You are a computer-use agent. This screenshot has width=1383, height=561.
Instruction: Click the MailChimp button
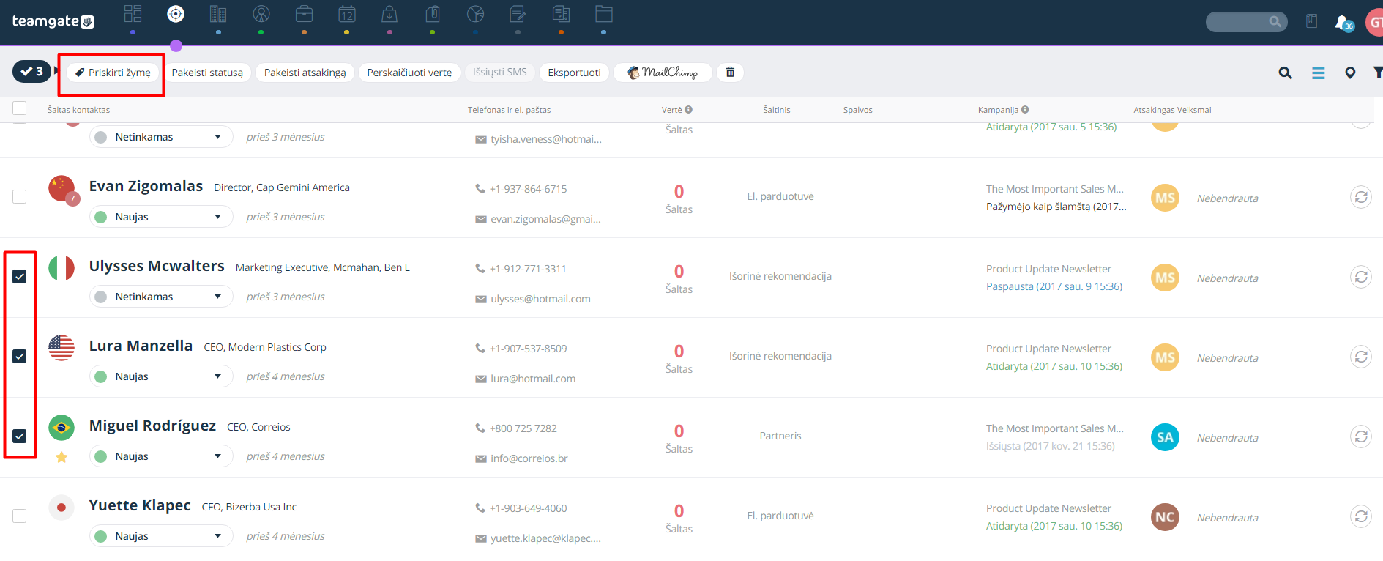[663, 73]
